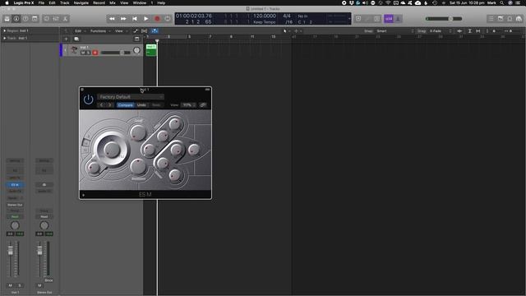
Task: Open the View menu in Tracks area
Action: pyautogui.click(x=121, y=31)
